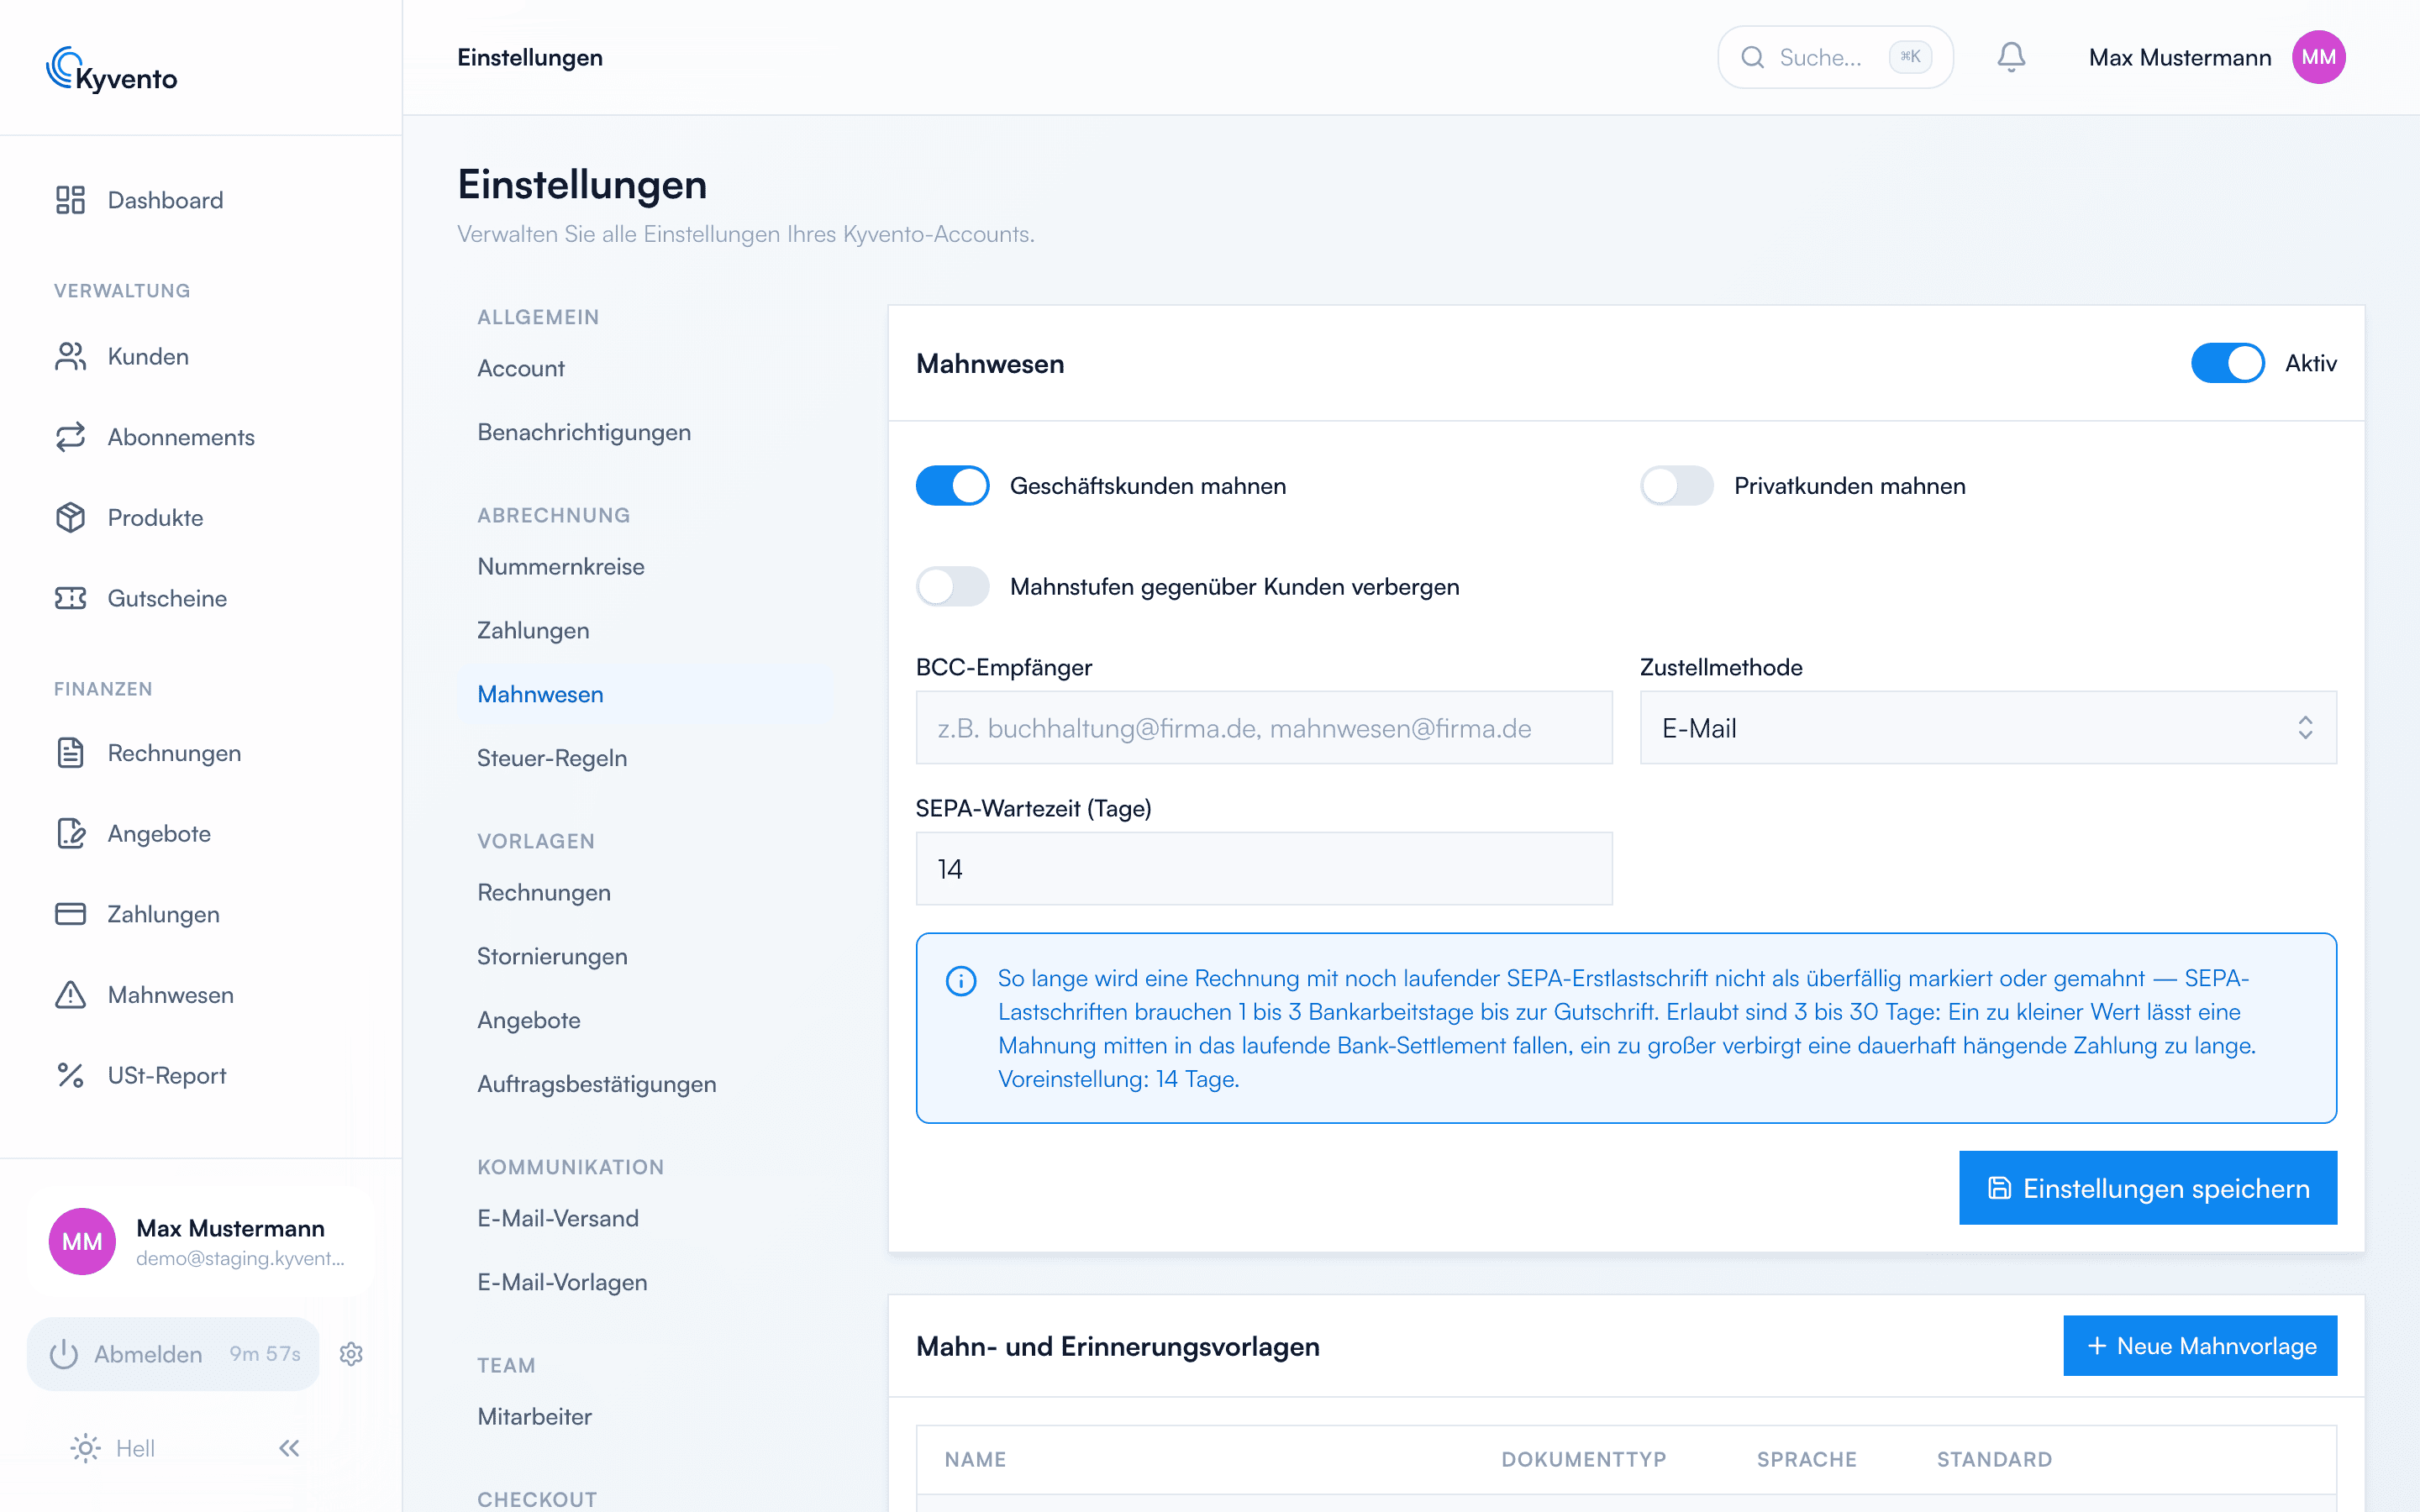
Task: Click the Zahlungen credit card icon in sidebar
Action: [x=70, y=914]
